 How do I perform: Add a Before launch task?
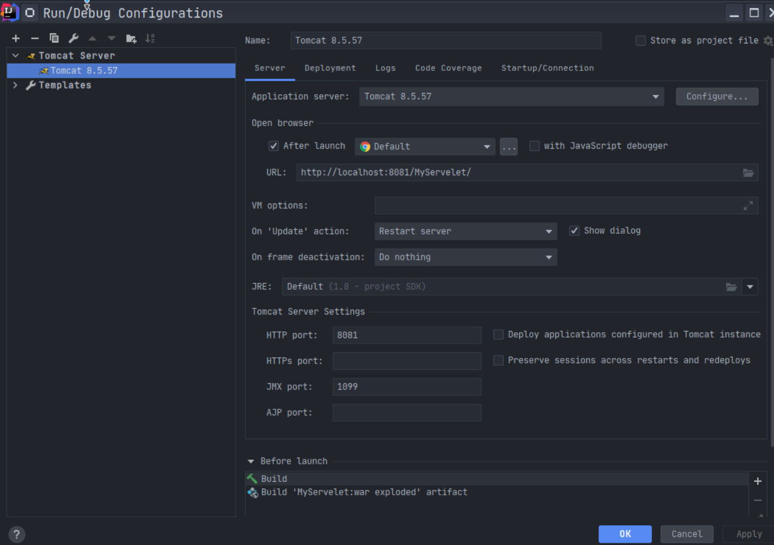(x=758, y=481)
